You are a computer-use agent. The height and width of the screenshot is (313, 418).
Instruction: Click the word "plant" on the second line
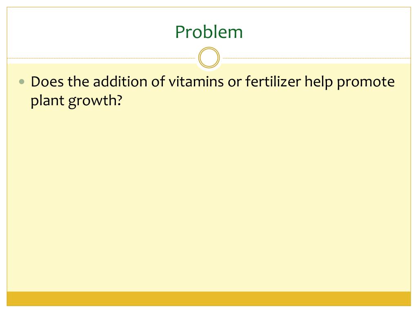pos(47,101)
